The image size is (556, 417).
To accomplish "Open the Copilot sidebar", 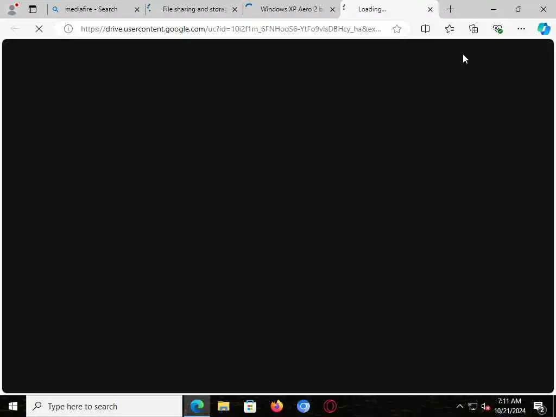I will [x=544, y=29].
